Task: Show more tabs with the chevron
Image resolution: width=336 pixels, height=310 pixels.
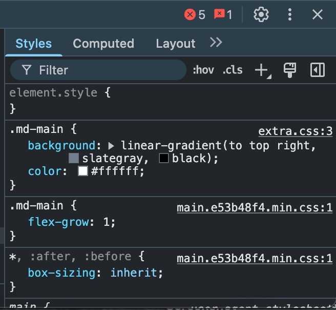Action: click(216, 43)
